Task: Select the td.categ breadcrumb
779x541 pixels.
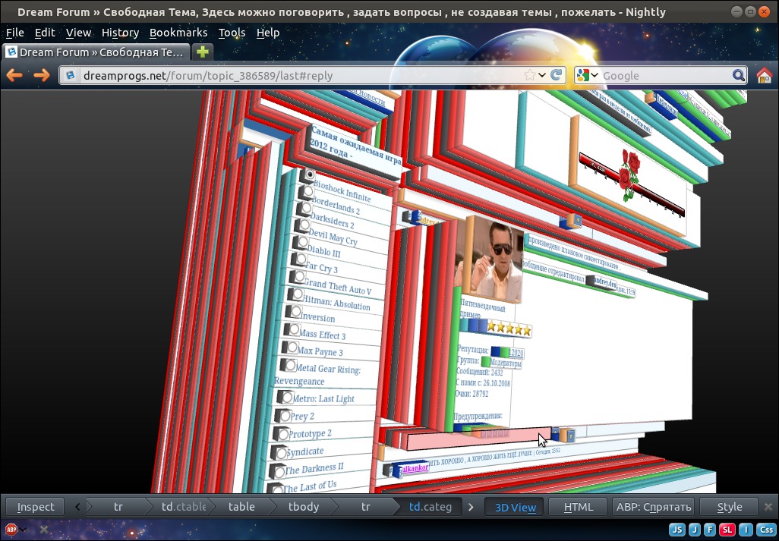Action: click(x=430, y=507)
